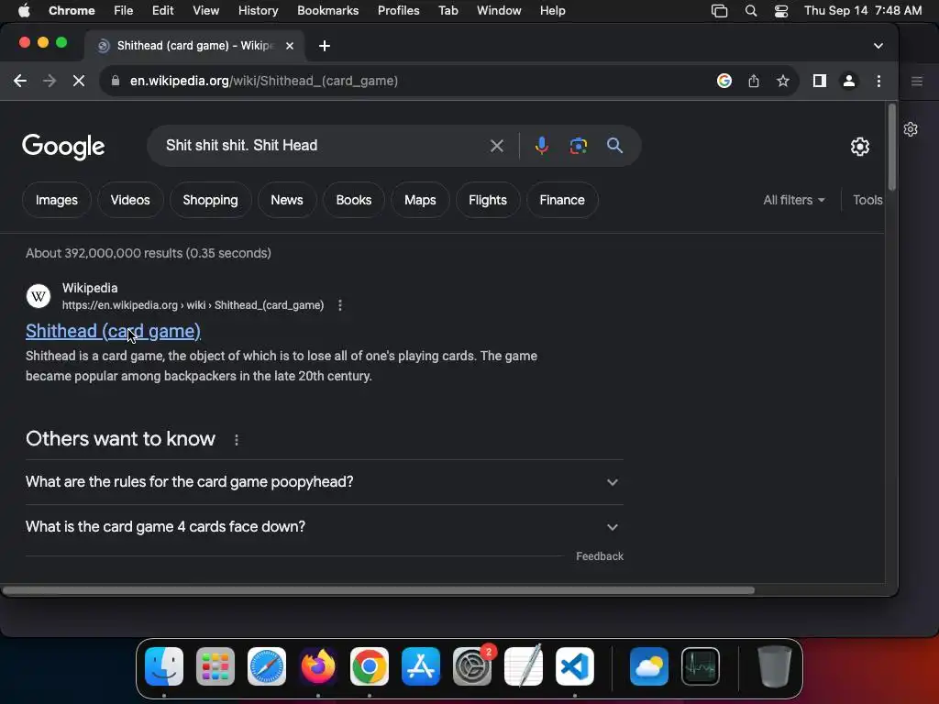Expand the 4 cards face down question
939x704 pixels.
tap(324, 527)
